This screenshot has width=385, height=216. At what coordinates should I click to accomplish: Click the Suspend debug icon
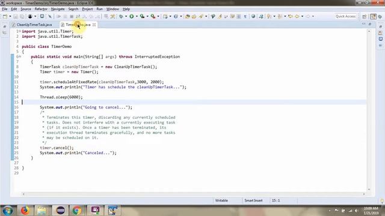tap(65, 16)
